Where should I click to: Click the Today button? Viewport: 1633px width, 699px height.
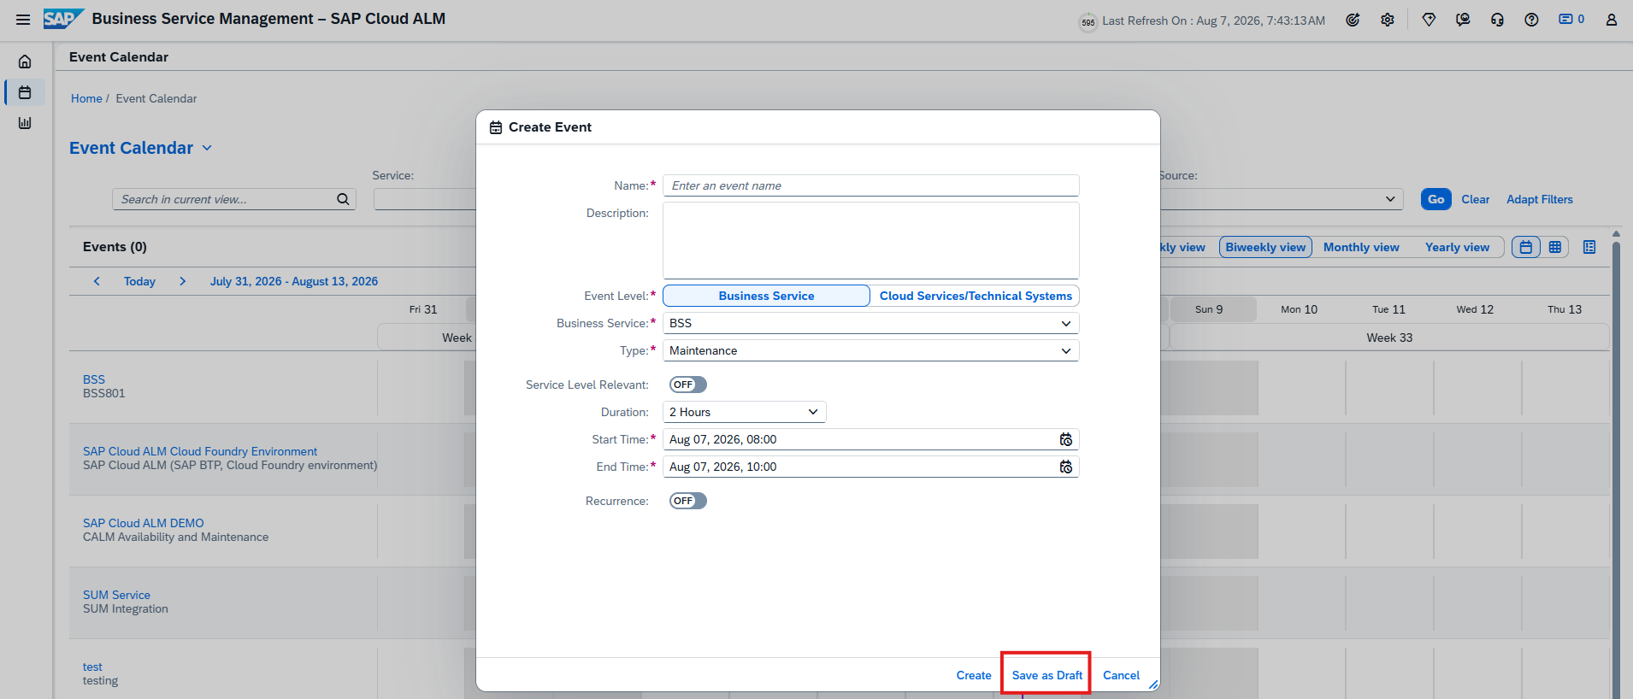click(x=139, y=281)
